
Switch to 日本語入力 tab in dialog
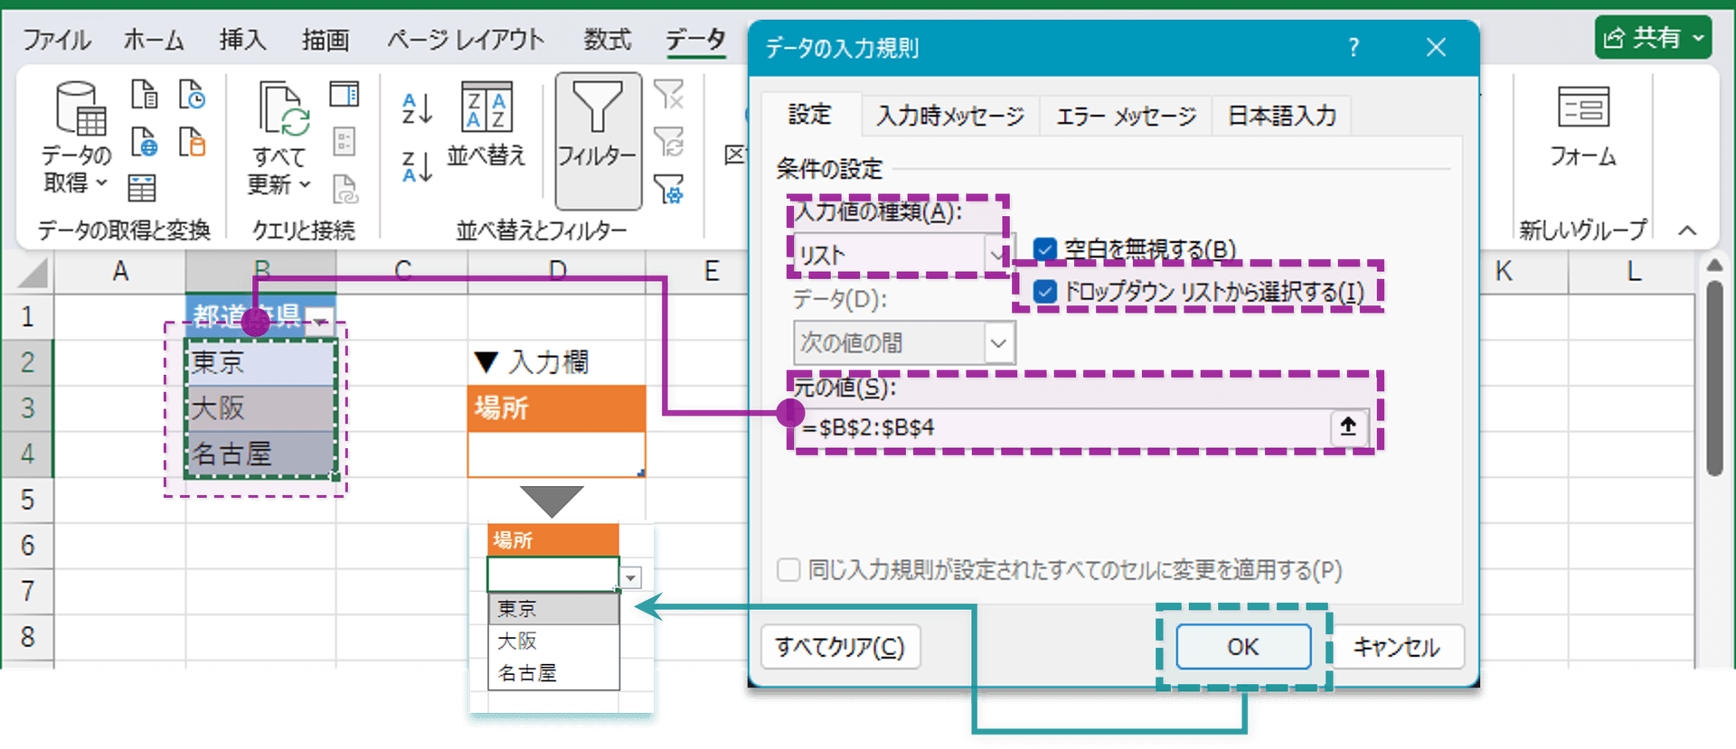tap(1281, 116)
